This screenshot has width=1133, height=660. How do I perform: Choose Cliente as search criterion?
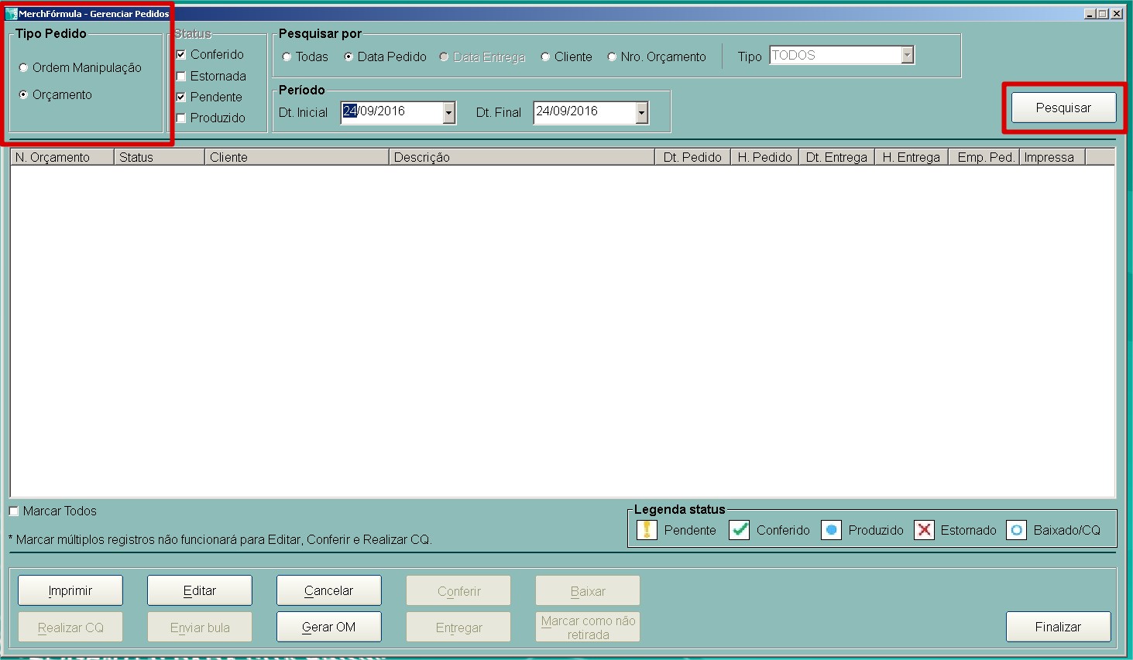coord(546,57)
